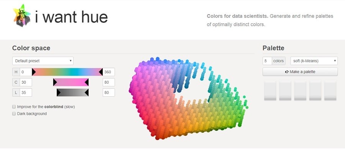This screenshot has height=150, width=345.
Task: Click the first empty palette swatch
Action: tap(270, 91)
